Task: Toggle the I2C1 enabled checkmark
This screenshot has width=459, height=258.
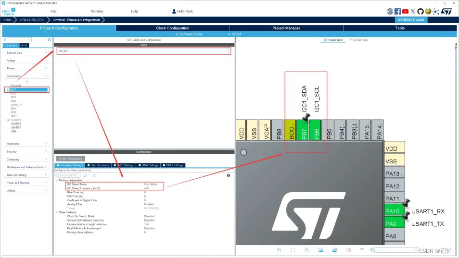Action: click(x=9, y=90)
